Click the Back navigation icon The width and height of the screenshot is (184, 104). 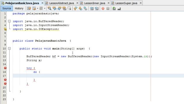[x=34, y=8]
